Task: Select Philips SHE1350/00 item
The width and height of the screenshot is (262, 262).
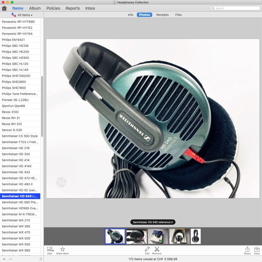Action: tap(20, 76)
